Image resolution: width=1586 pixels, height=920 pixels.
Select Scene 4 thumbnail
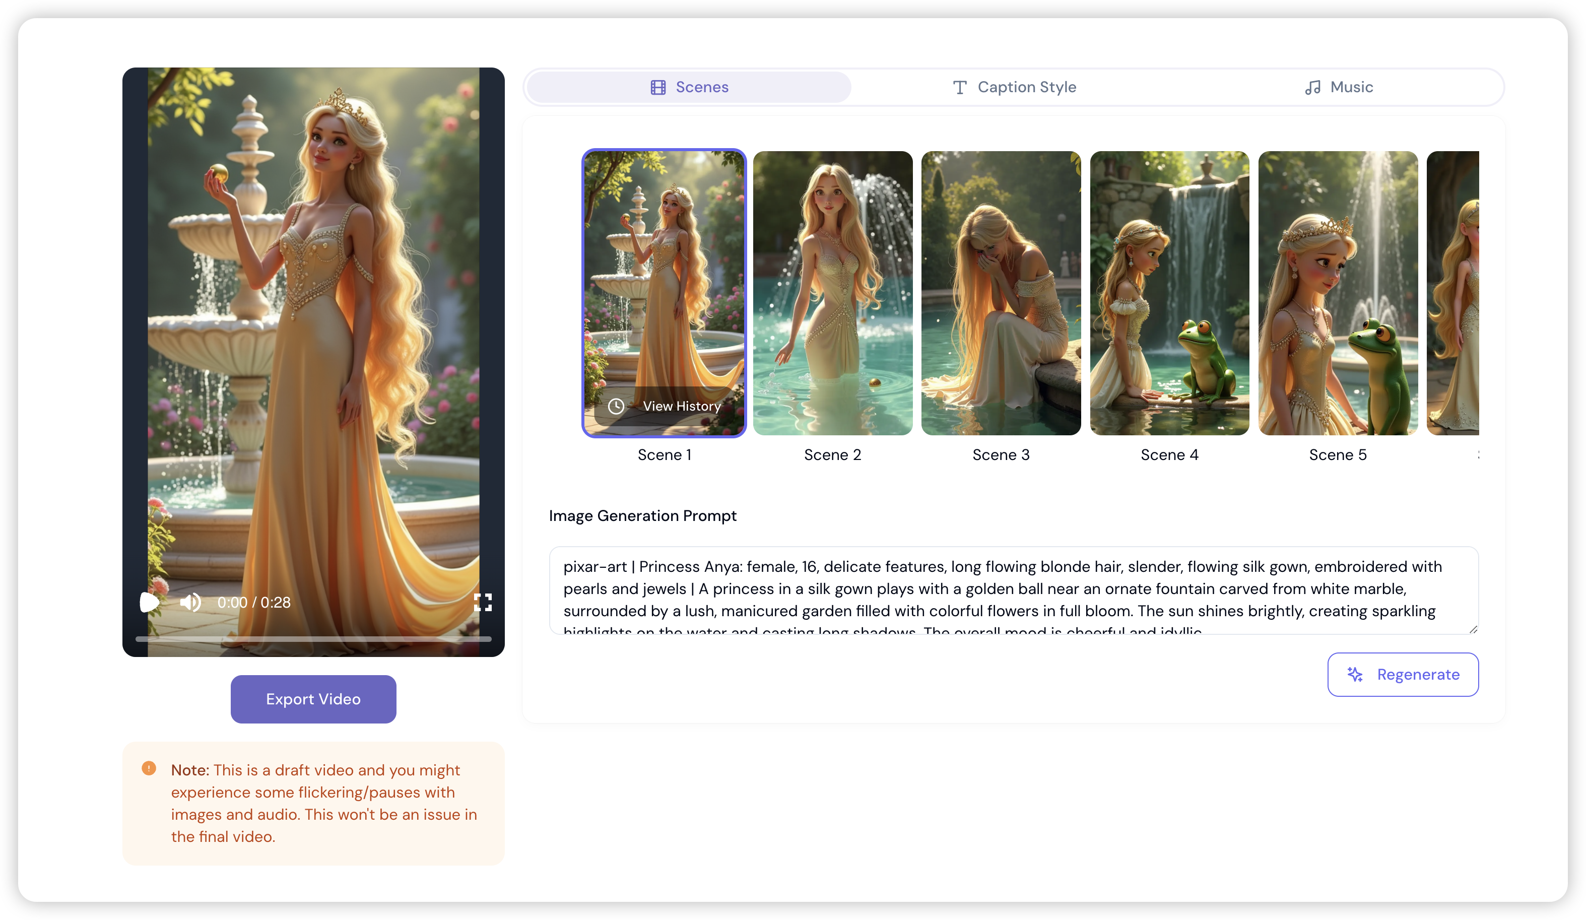point(1169,293)
